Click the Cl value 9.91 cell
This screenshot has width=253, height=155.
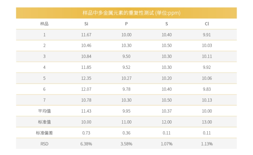pyautogui.click(x=207, y=35)
